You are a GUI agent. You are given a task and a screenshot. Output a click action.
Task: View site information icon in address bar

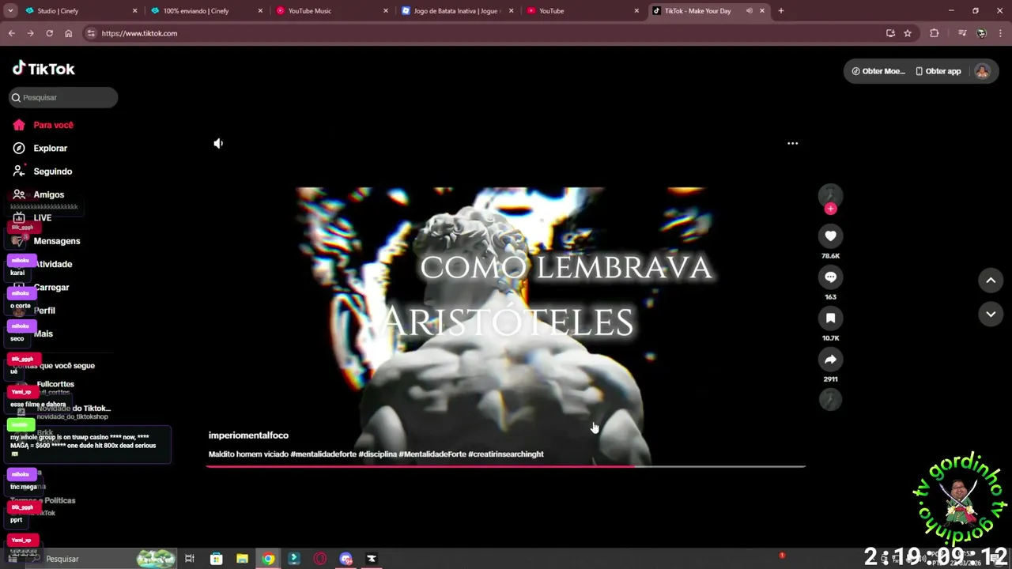[91, 33]
